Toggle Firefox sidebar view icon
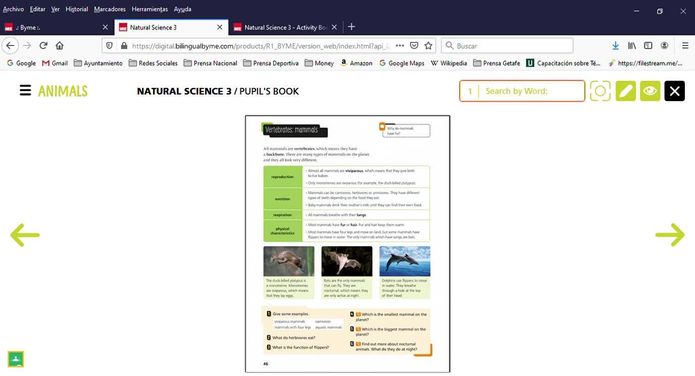Viewport: 695px width, 376px height. coord(648,45)
